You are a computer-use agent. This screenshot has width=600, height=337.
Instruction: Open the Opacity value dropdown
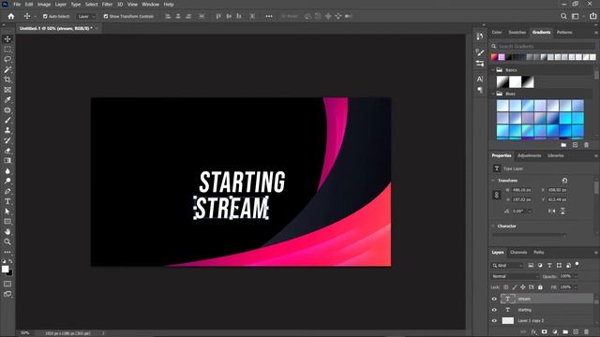click(x=575, y=276)
